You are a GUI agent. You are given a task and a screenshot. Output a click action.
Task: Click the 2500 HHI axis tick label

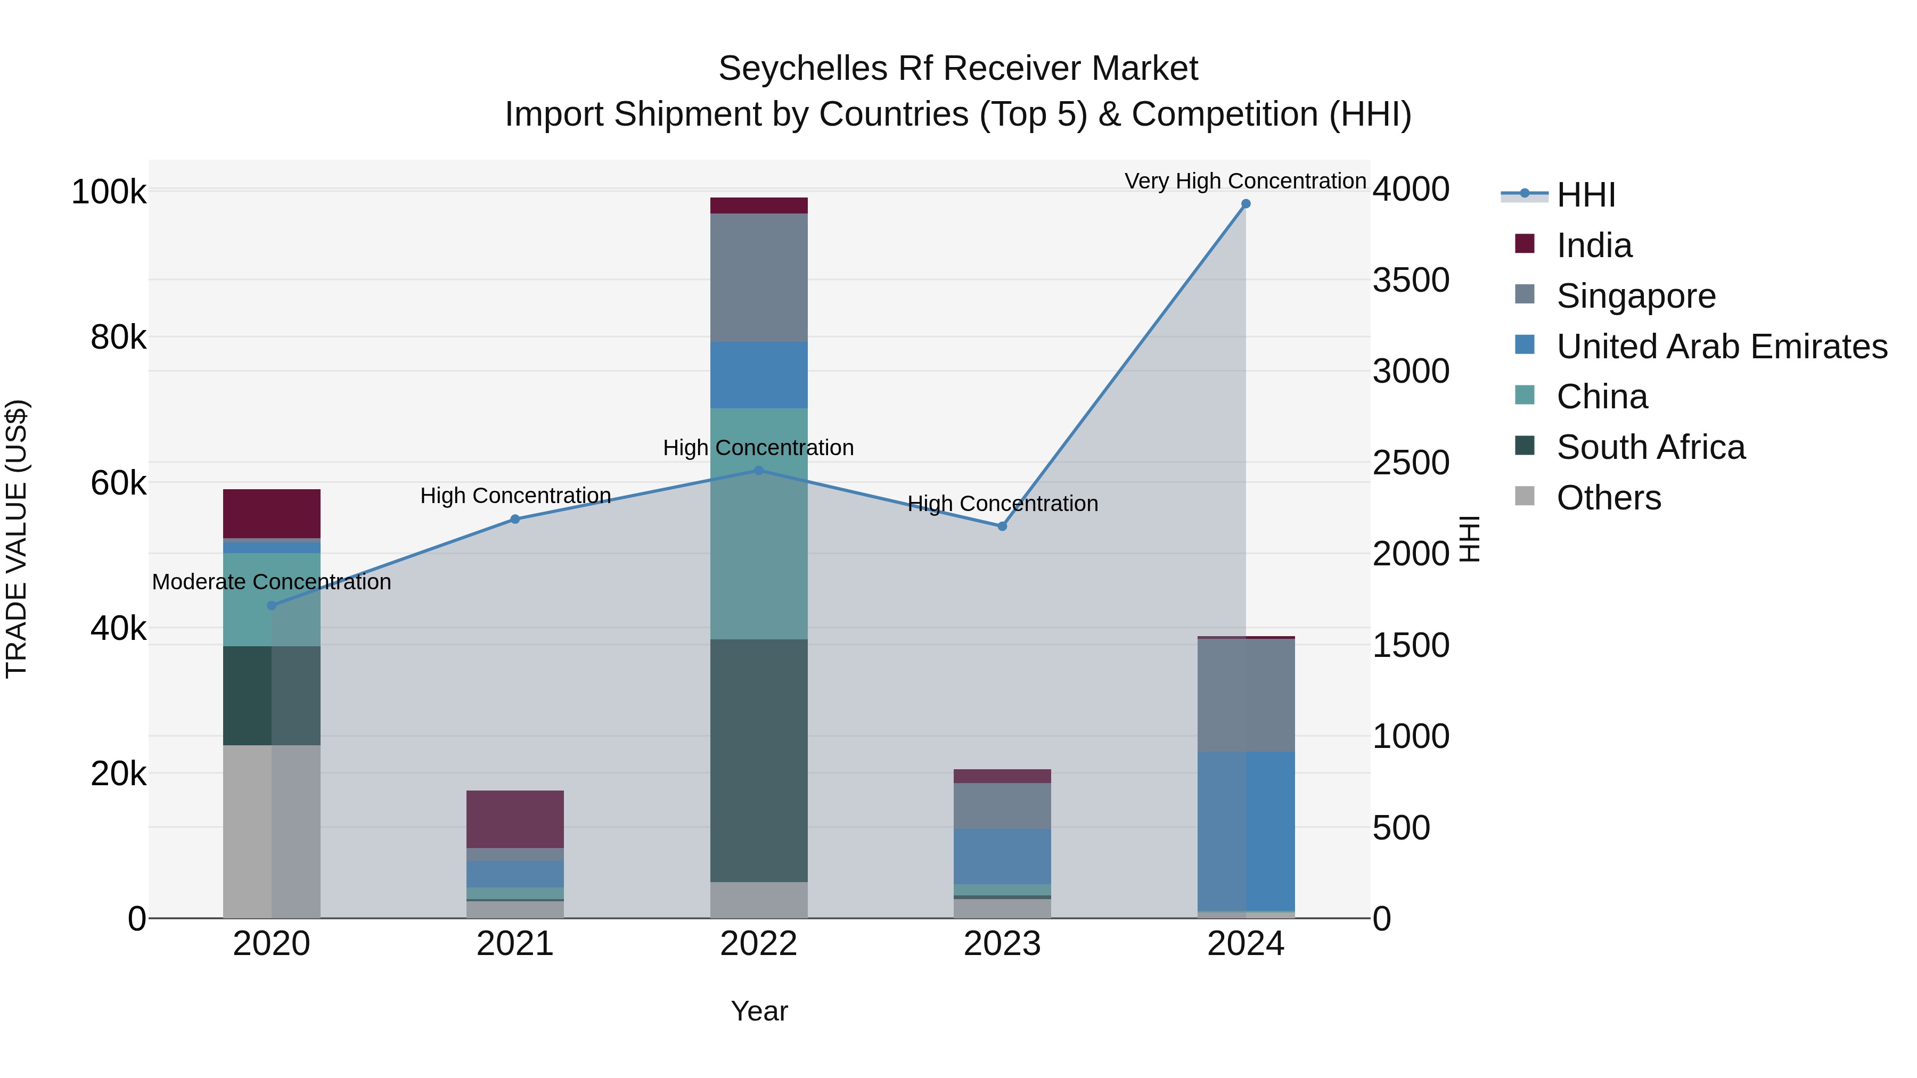click(1411, 463)
